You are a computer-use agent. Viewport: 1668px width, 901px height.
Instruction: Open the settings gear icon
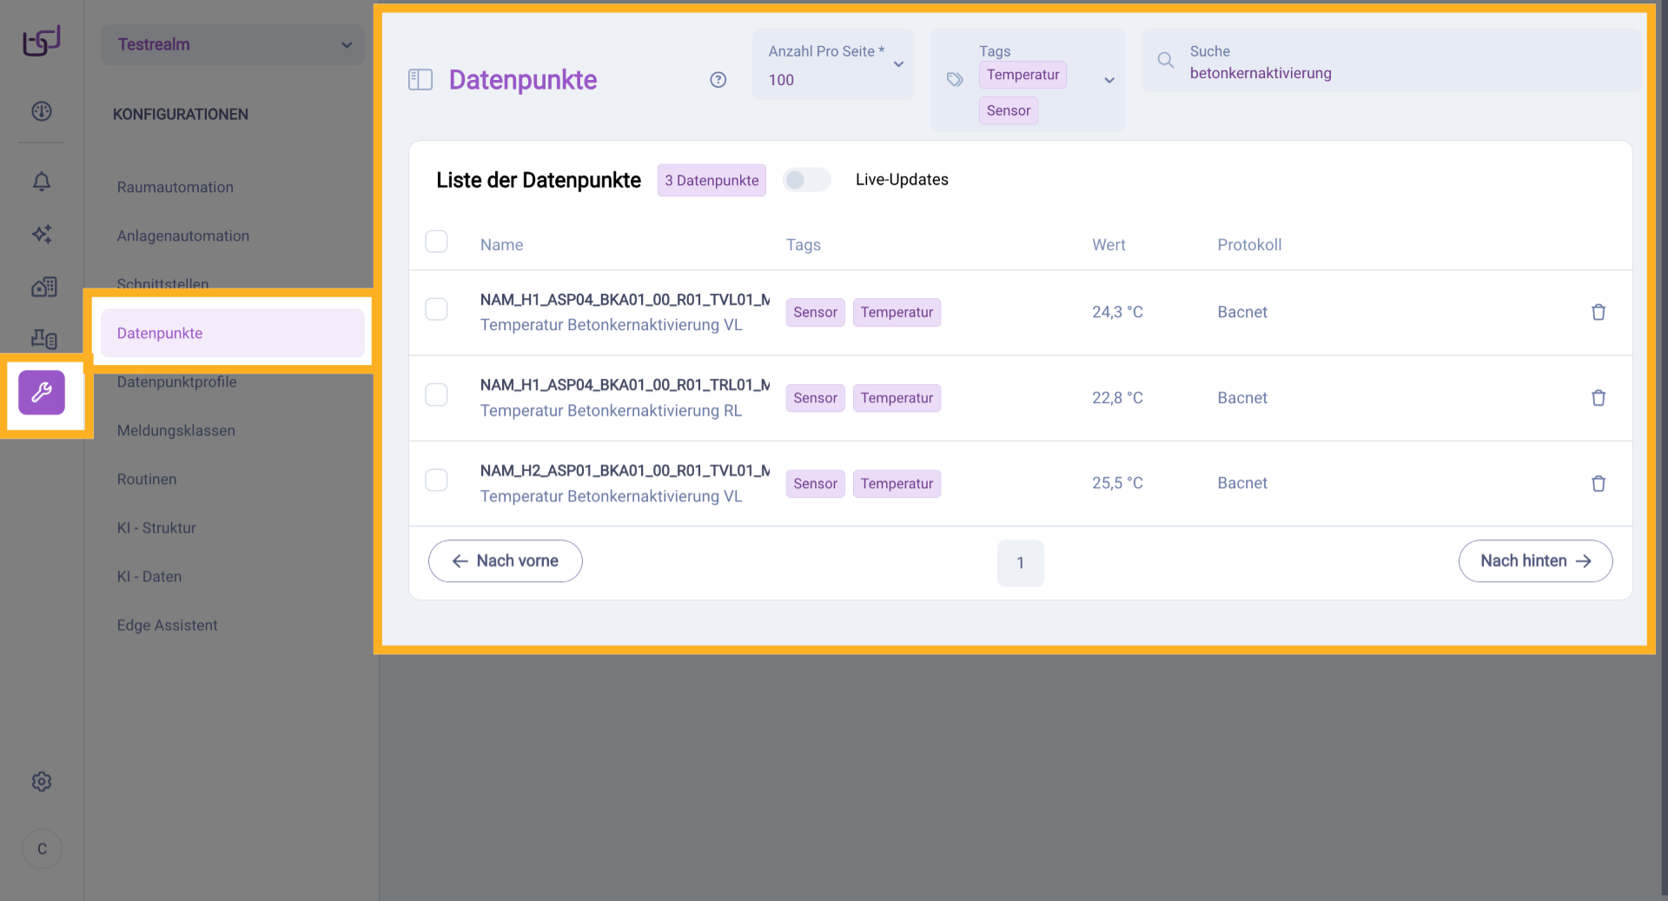point(42,782)
